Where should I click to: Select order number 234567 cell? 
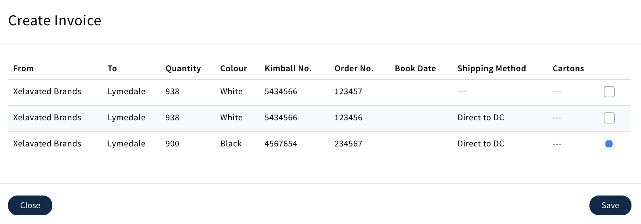tap(348, 144)
